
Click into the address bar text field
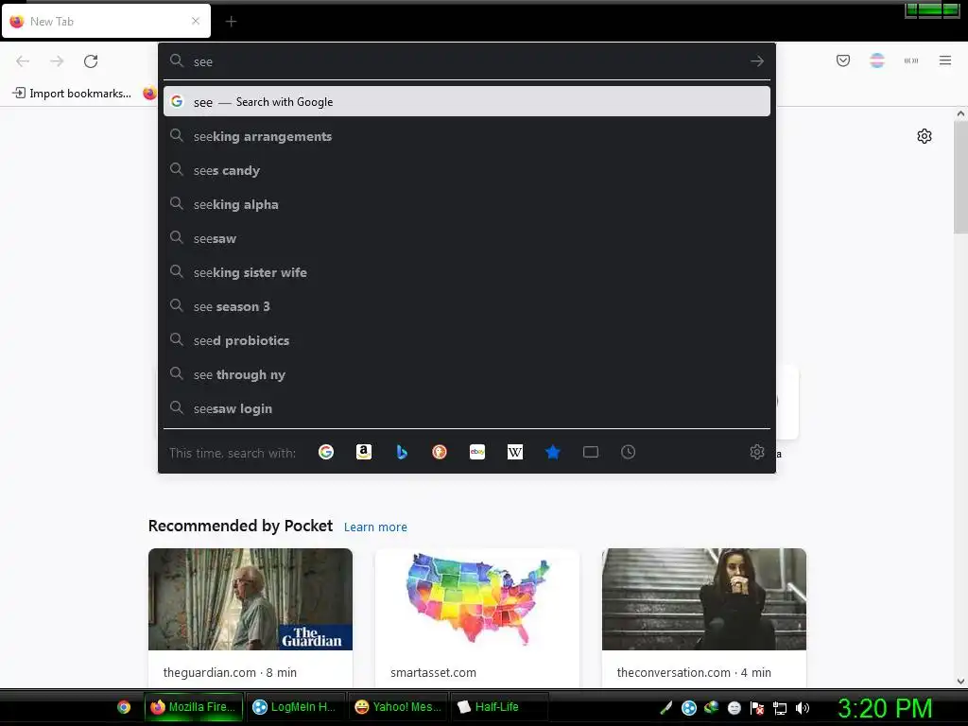pos(466,61)
